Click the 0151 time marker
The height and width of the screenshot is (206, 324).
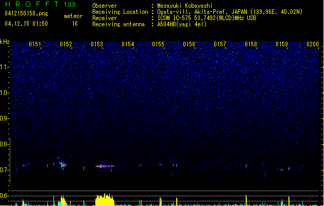35,44
